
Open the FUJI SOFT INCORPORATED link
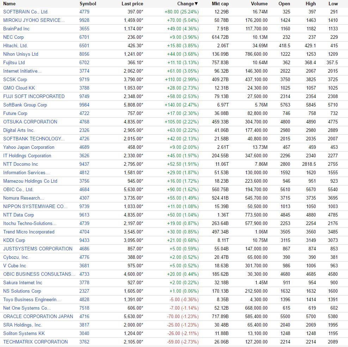[34, 96]
